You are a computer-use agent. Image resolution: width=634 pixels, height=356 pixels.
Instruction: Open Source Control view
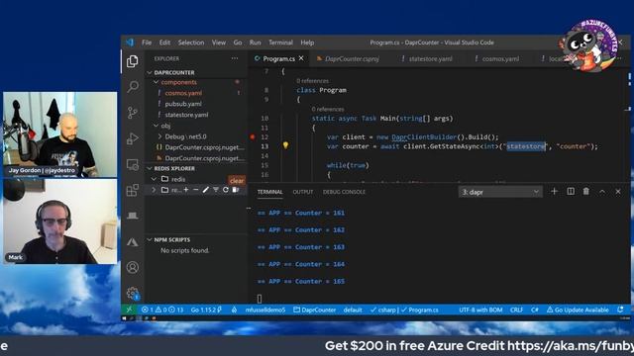point(132,112)
